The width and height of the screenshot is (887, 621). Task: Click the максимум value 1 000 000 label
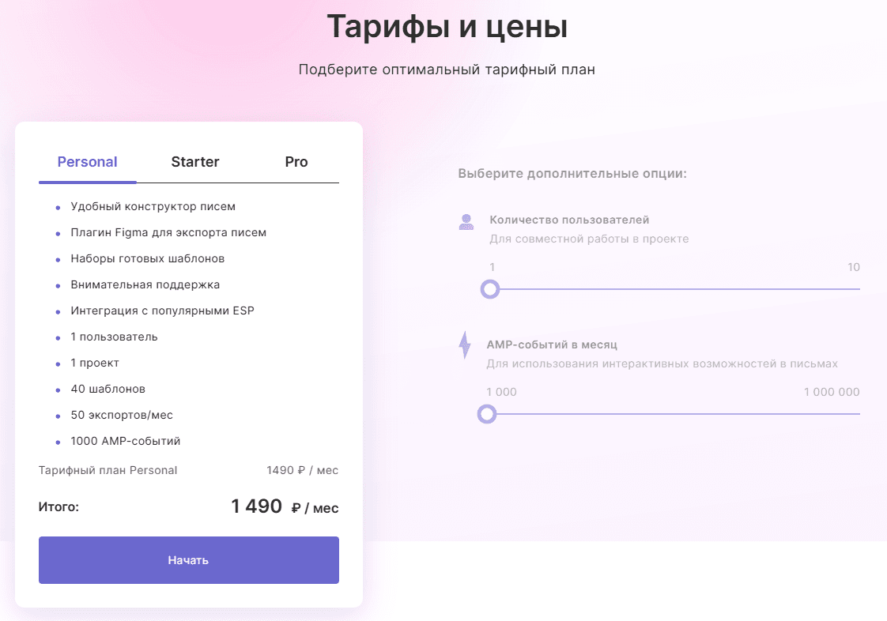(832, 391)
